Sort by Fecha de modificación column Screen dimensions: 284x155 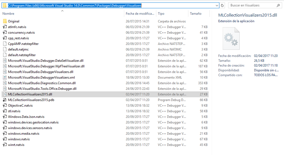pos(140,14)
